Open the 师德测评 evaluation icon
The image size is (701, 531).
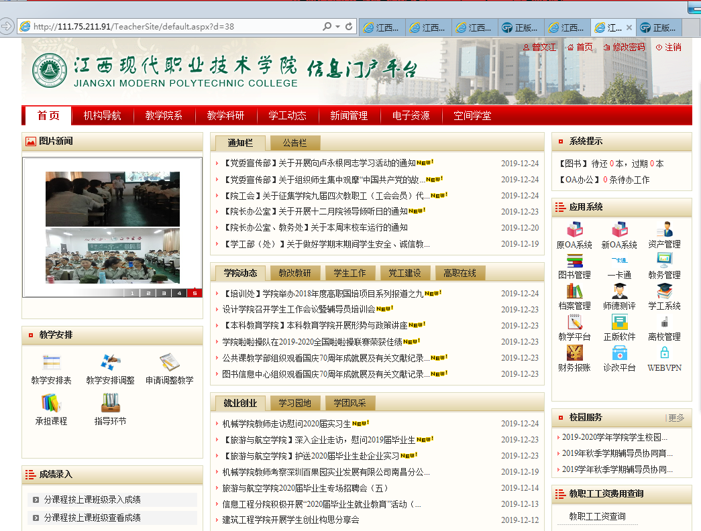click(619, 292)
